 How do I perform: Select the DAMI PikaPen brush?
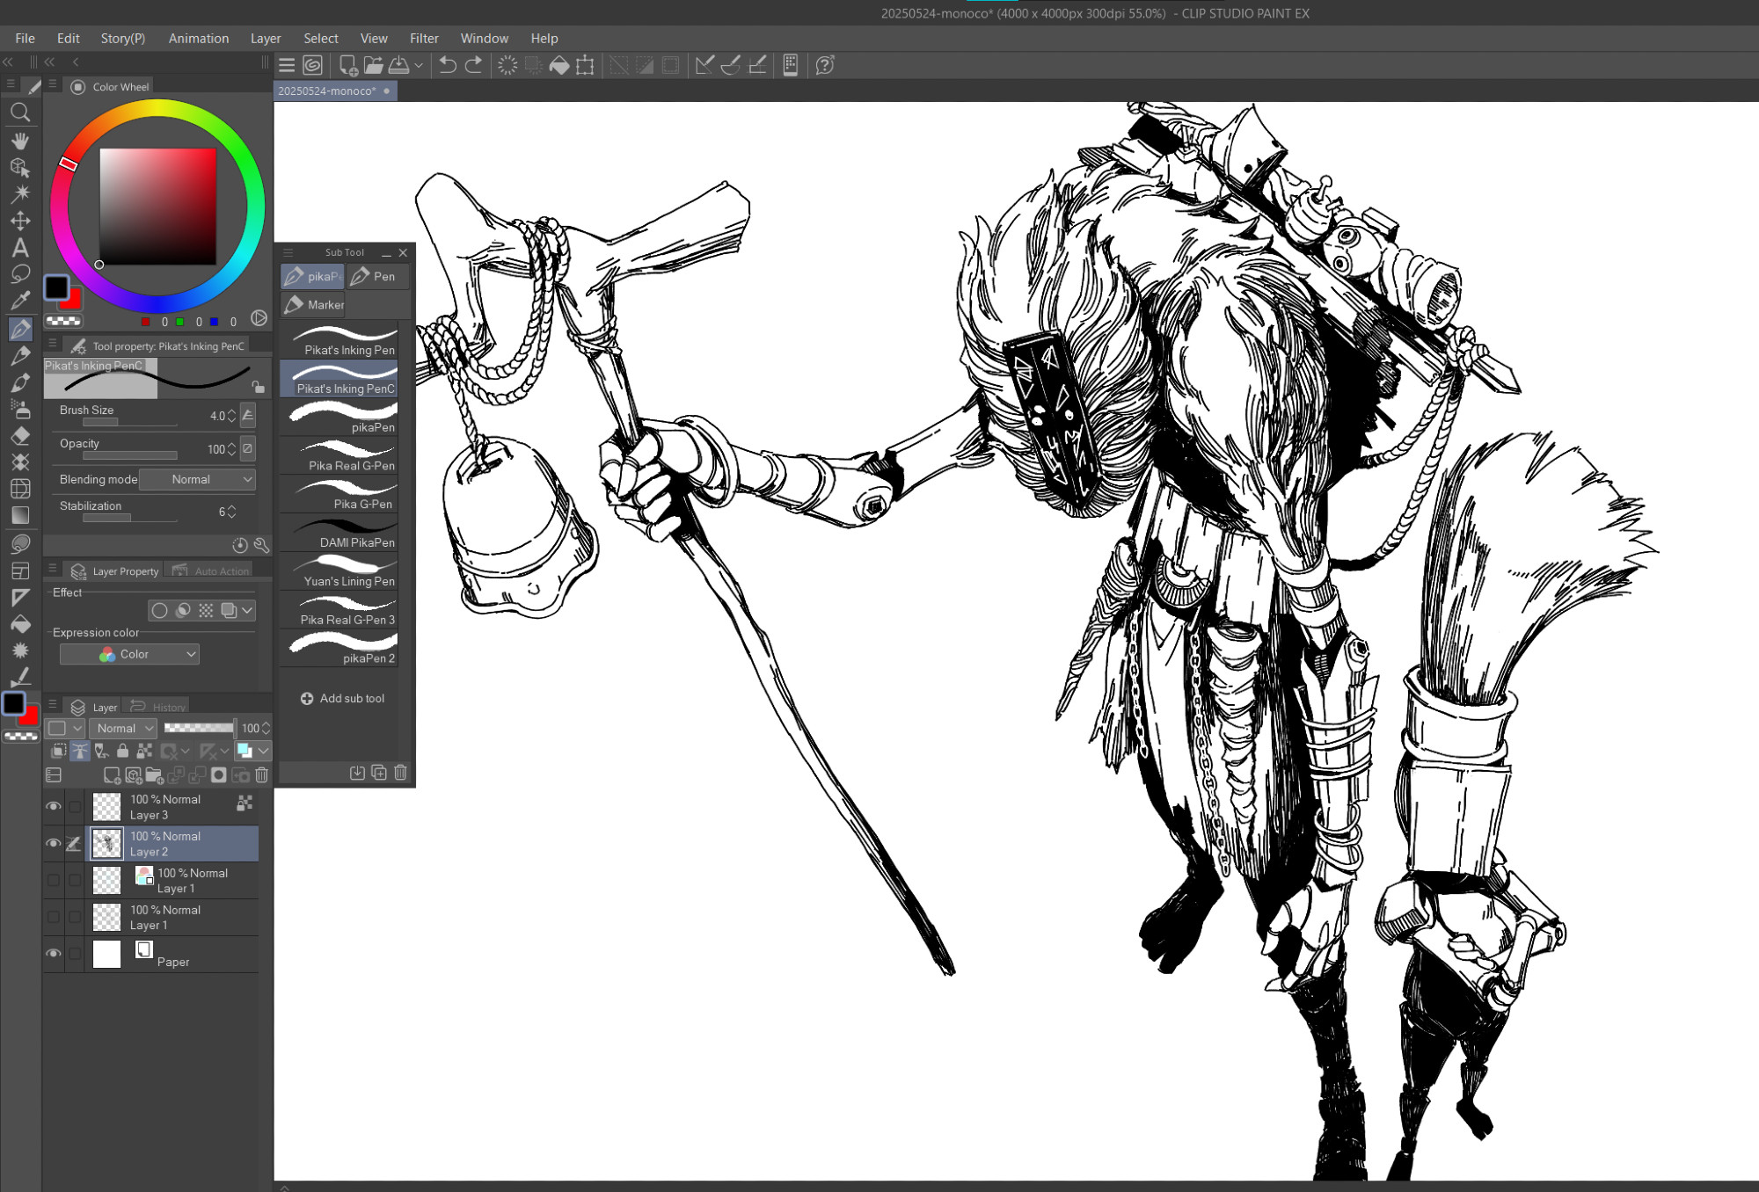click(339, 533)
